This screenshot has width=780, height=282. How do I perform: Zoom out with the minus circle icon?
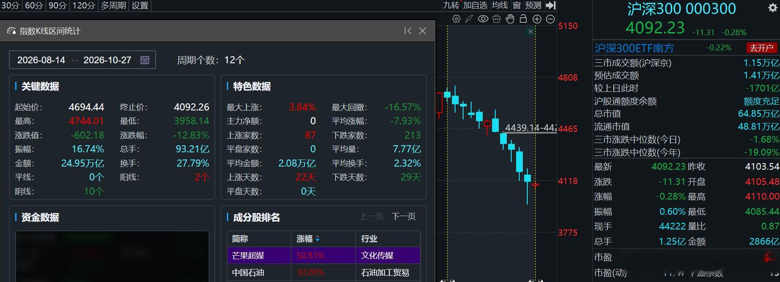pyautogui.click(x=550, y=19)
